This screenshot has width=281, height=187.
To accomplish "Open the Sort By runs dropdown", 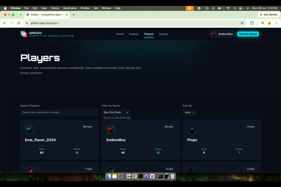I will click(189, 112).
